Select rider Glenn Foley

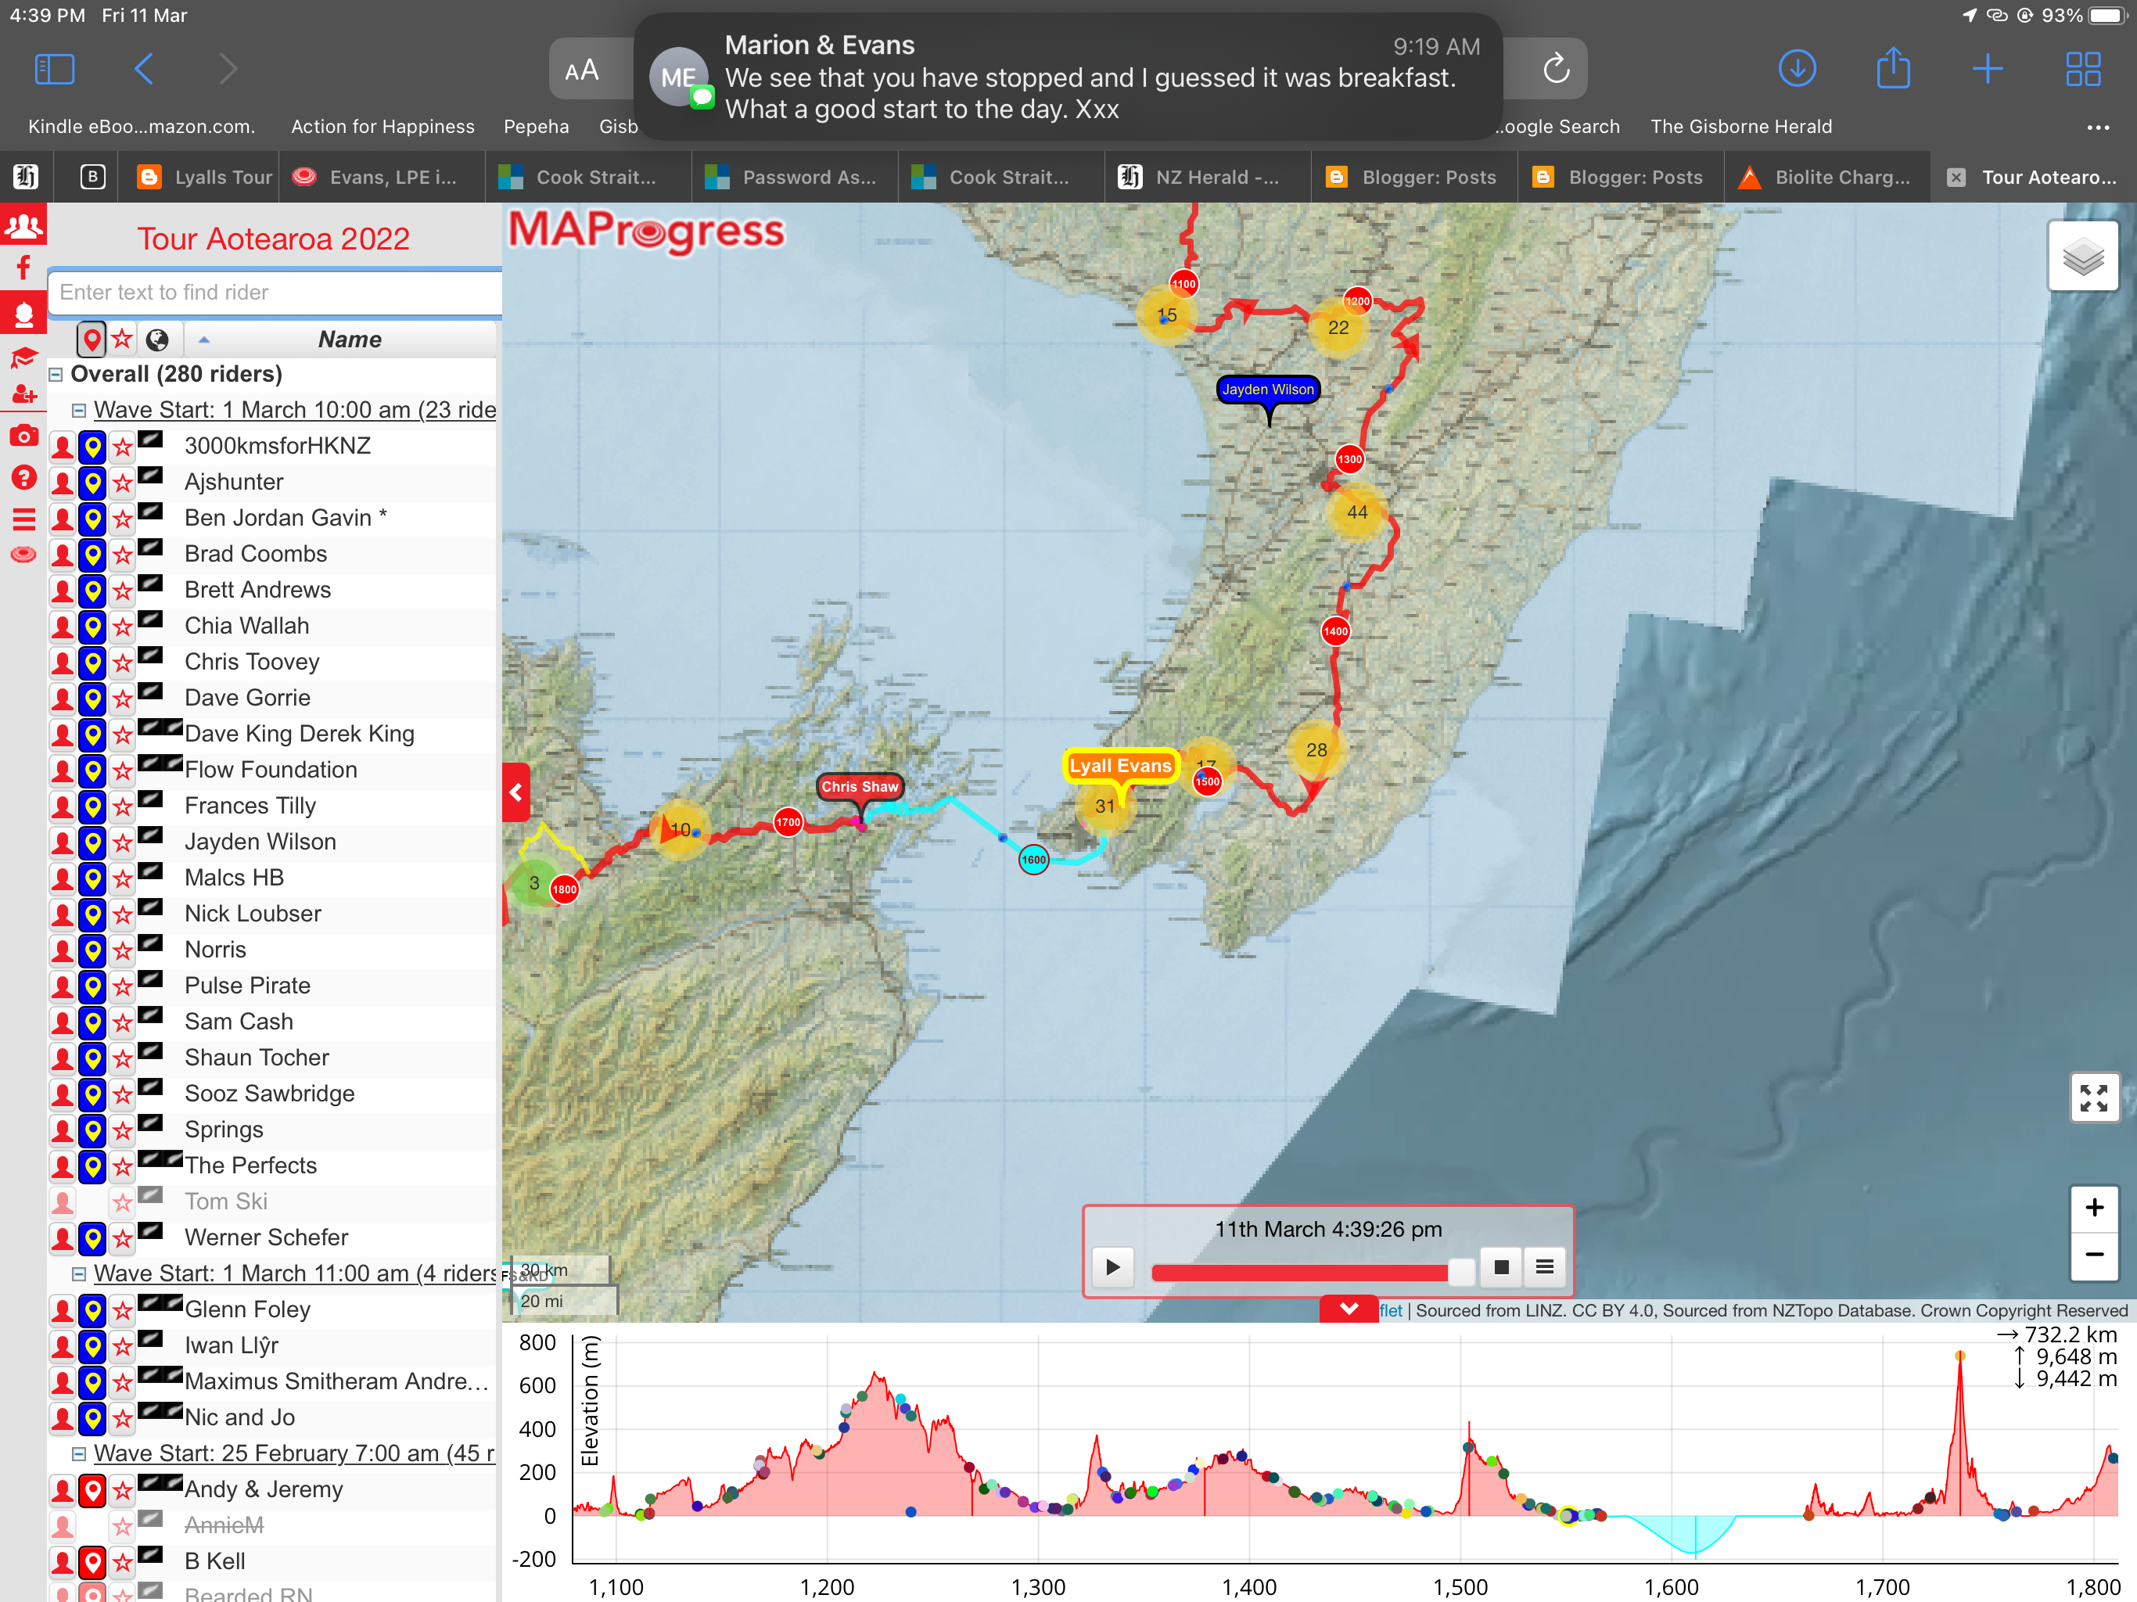[x=247, y=1310]
